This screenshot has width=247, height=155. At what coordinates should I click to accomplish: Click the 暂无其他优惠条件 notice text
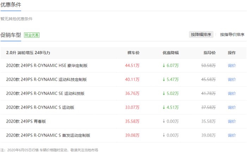[x=17, y=19]
